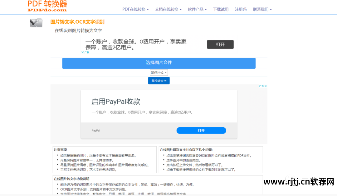
Task: Expand the 文档在线转换 dropdown menu
Action: pyautogui.click(x=168, y=9)
